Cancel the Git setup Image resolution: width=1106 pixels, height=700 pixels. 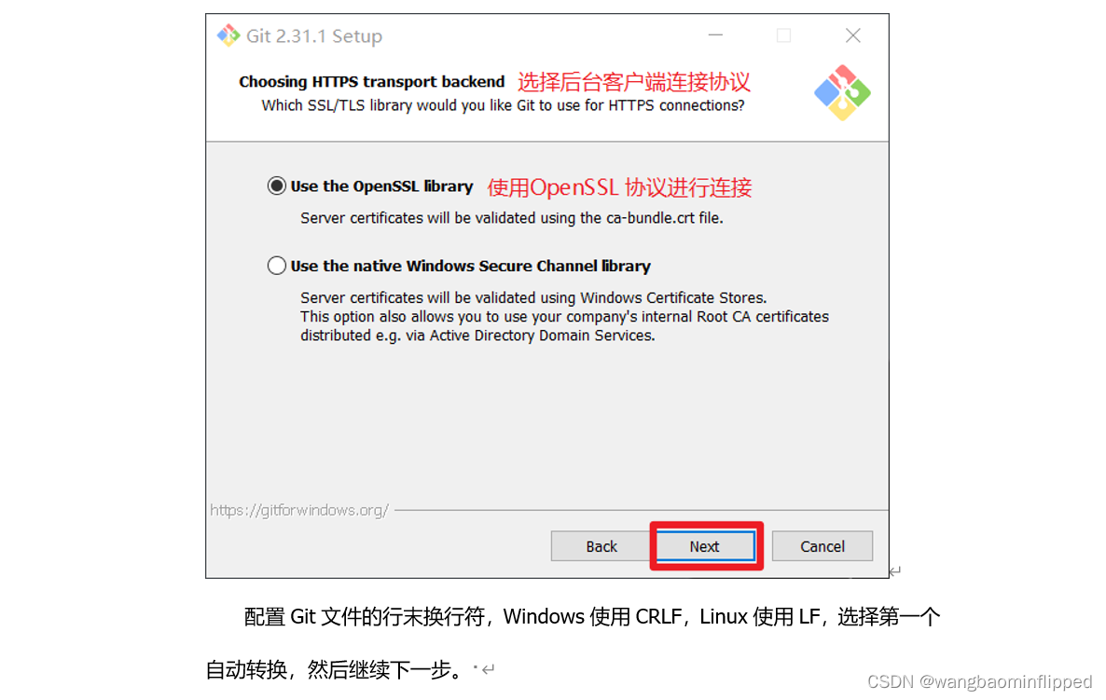[x=822, y=546]
